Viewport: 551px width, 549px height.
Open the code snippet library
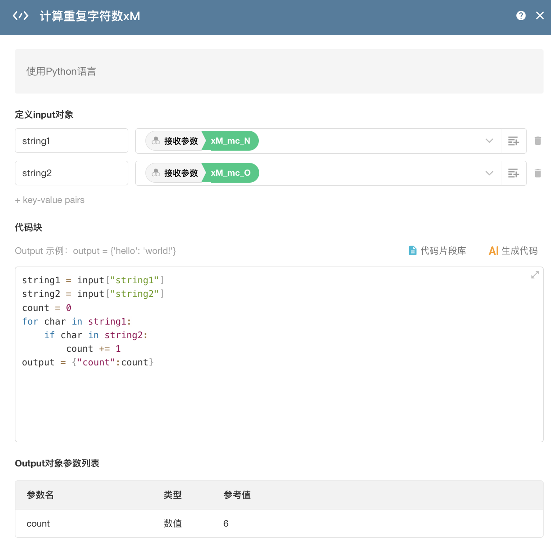pyautogui.click(x=437, y=251)
